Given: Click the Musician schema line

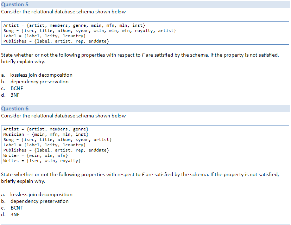Looking at the screenshot, I should point(46,134).
